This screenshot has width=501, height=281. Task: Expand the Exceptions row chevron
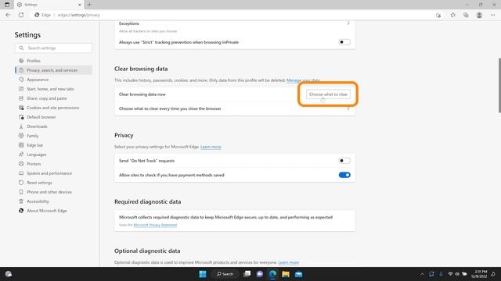point(348,23)
